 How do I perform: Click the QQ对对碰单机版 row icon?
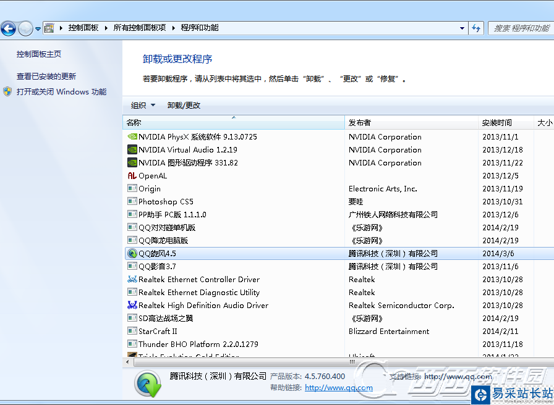pyautogui.click(x=132, y=228)
